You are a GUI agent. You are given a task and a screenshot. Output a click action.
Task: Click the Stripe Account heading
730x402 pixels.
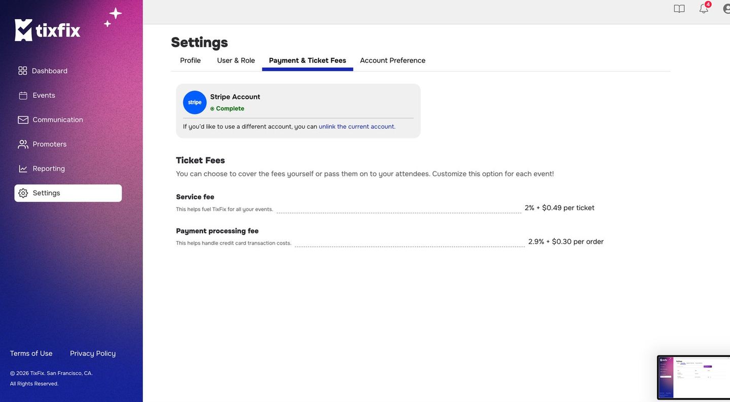pyautogui.click(x=235, y=97)
